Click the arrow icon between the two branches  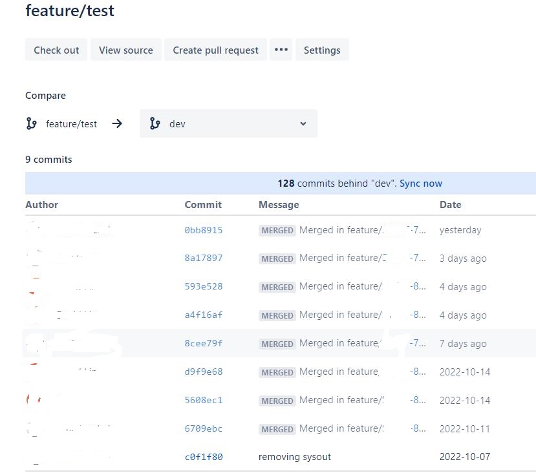pos(117,123)
